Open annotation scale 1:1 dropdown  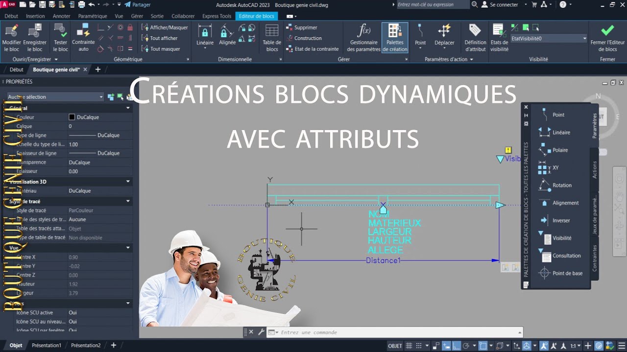click(x=575, y=346)
